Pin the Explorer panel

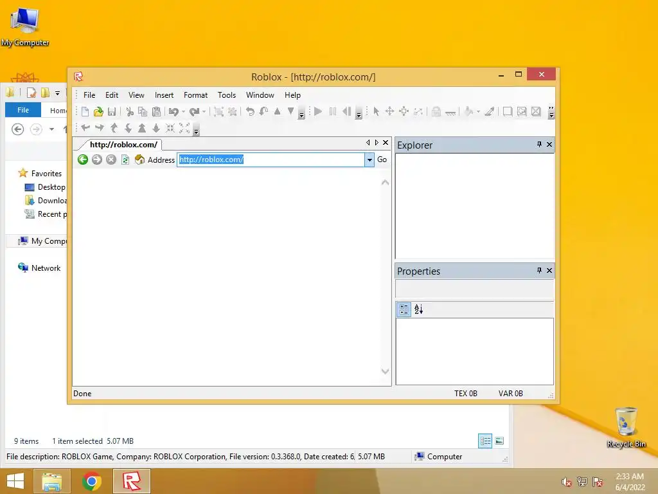539,145
